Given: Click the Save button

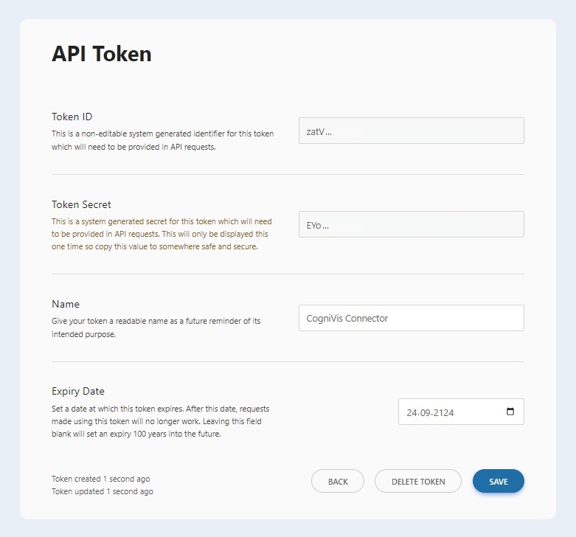Looking at the screenshot, I should coord(498,481).
